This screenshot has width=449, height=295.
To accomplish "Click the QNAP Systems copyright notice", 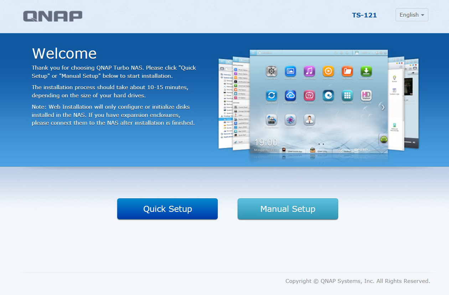I will [358, 281].
